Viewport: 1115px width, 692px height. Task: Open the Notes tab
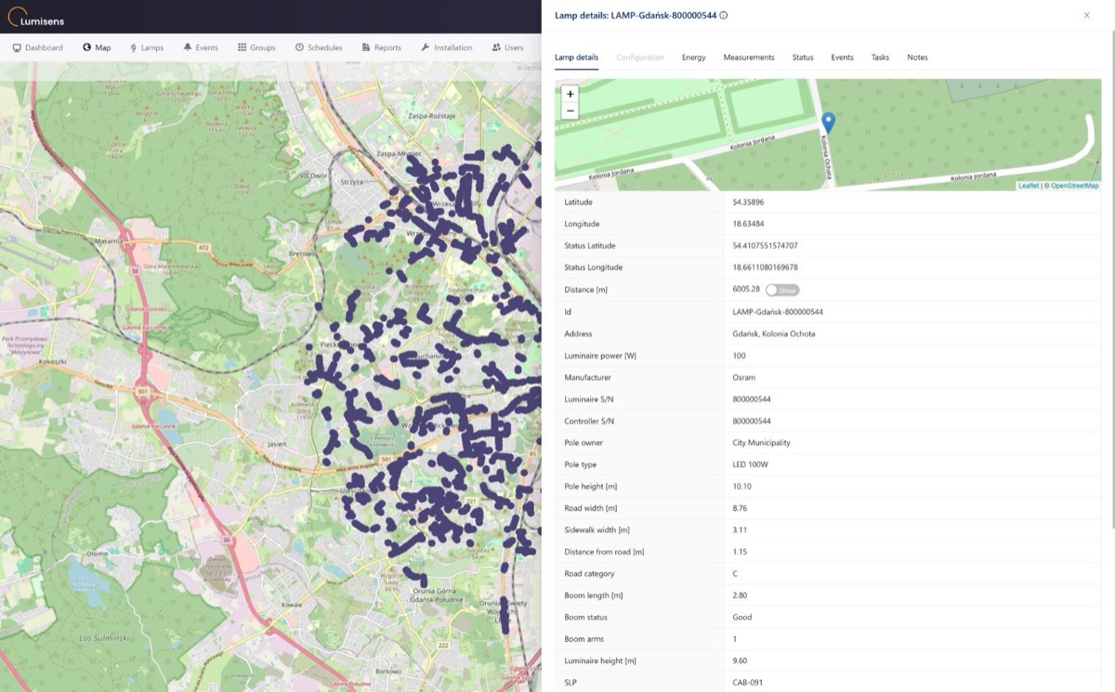pyautogui.click(x=918, y=58)
